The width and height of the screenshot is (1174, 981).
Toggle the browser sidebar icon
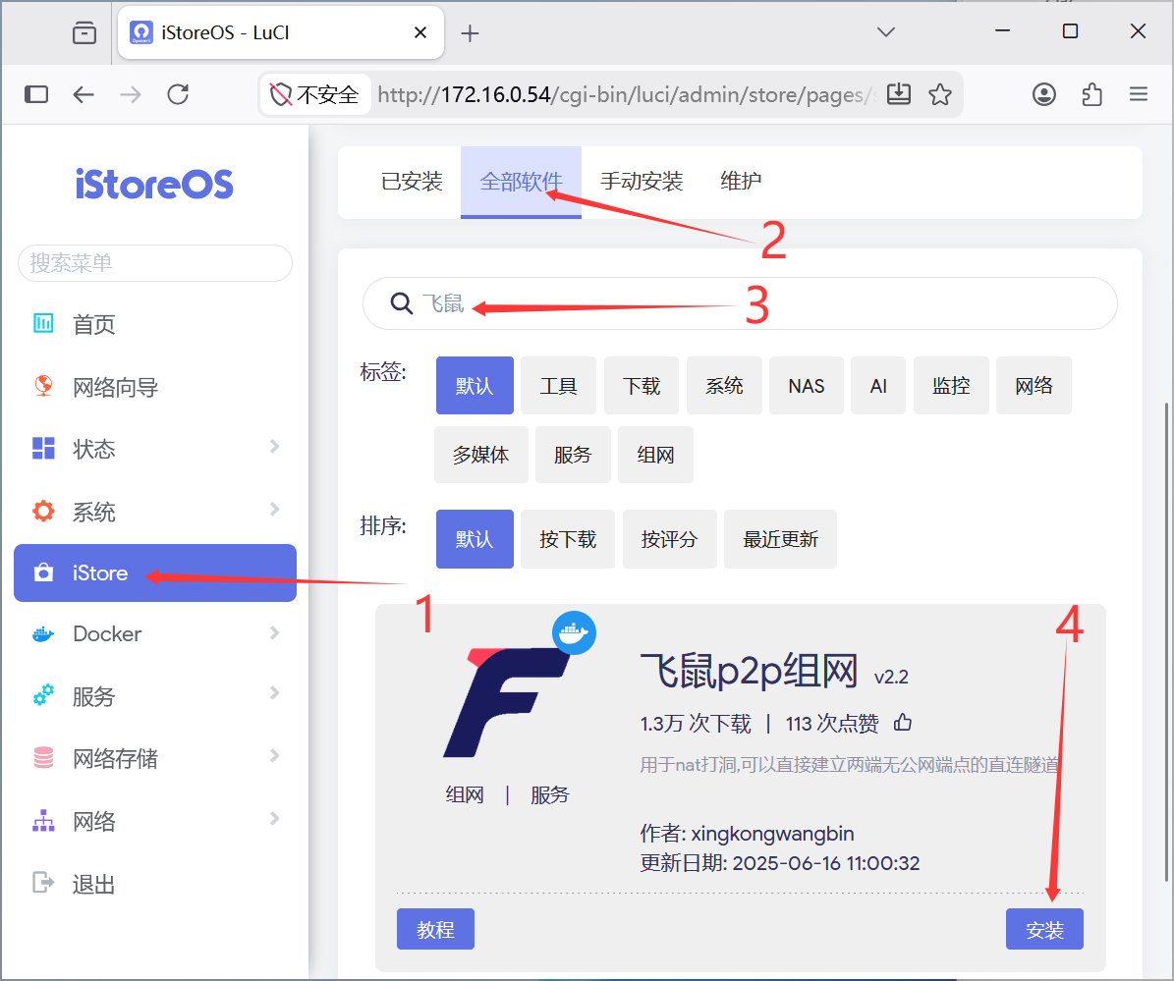pos(36,94)
